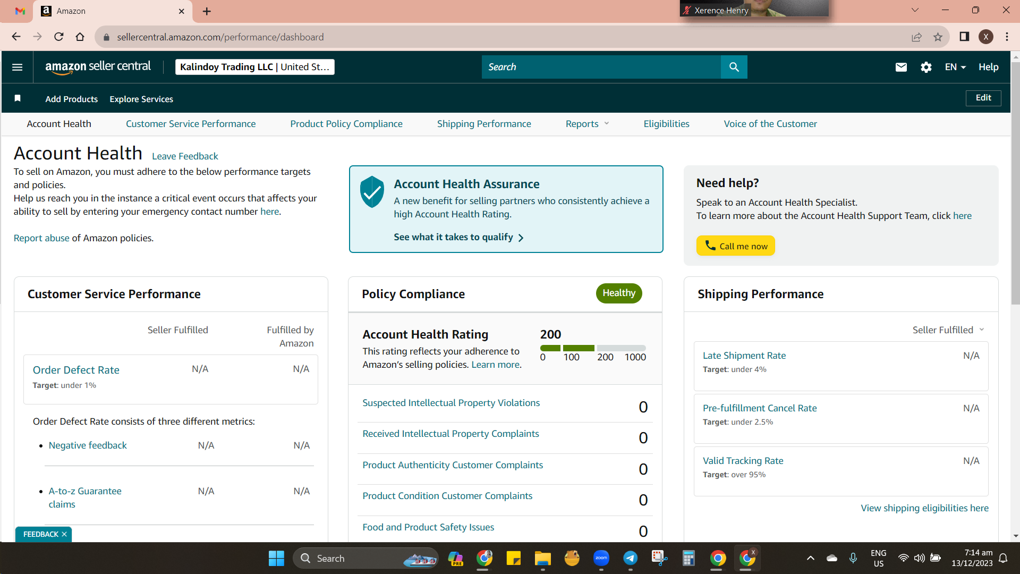
Task: Open the Eligibilities tab
Action: (x=666, y=124)
